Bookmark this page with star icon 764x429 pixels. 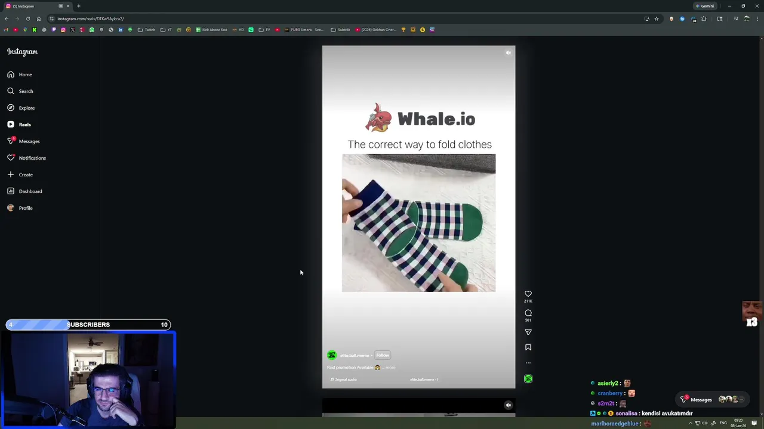pyautogui.click(x=657, y=18)
